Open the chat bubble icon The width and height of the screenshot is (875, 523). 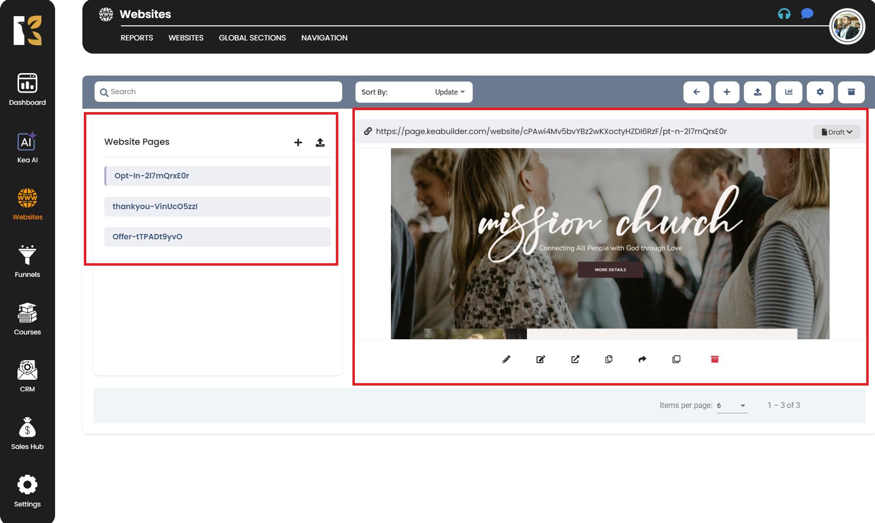coord(807,14)
